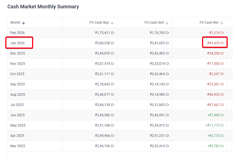This screenshot has width=233, height=158.
Task: Click Jun 2025 net value +₹7,489 Cr
Action: pyautogui.click(x=215, y=115)
